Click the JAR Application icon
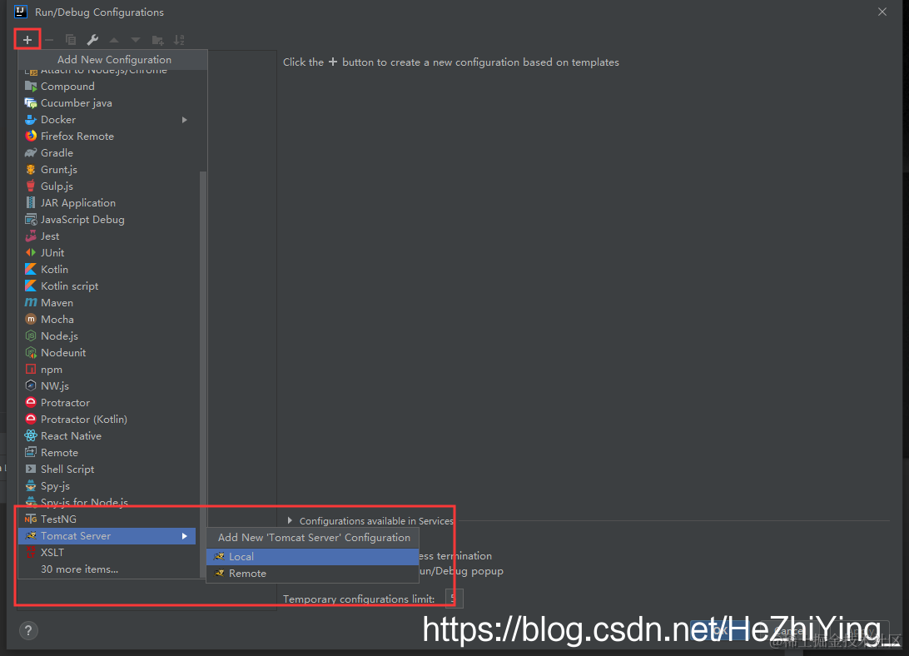 (31, 203)
